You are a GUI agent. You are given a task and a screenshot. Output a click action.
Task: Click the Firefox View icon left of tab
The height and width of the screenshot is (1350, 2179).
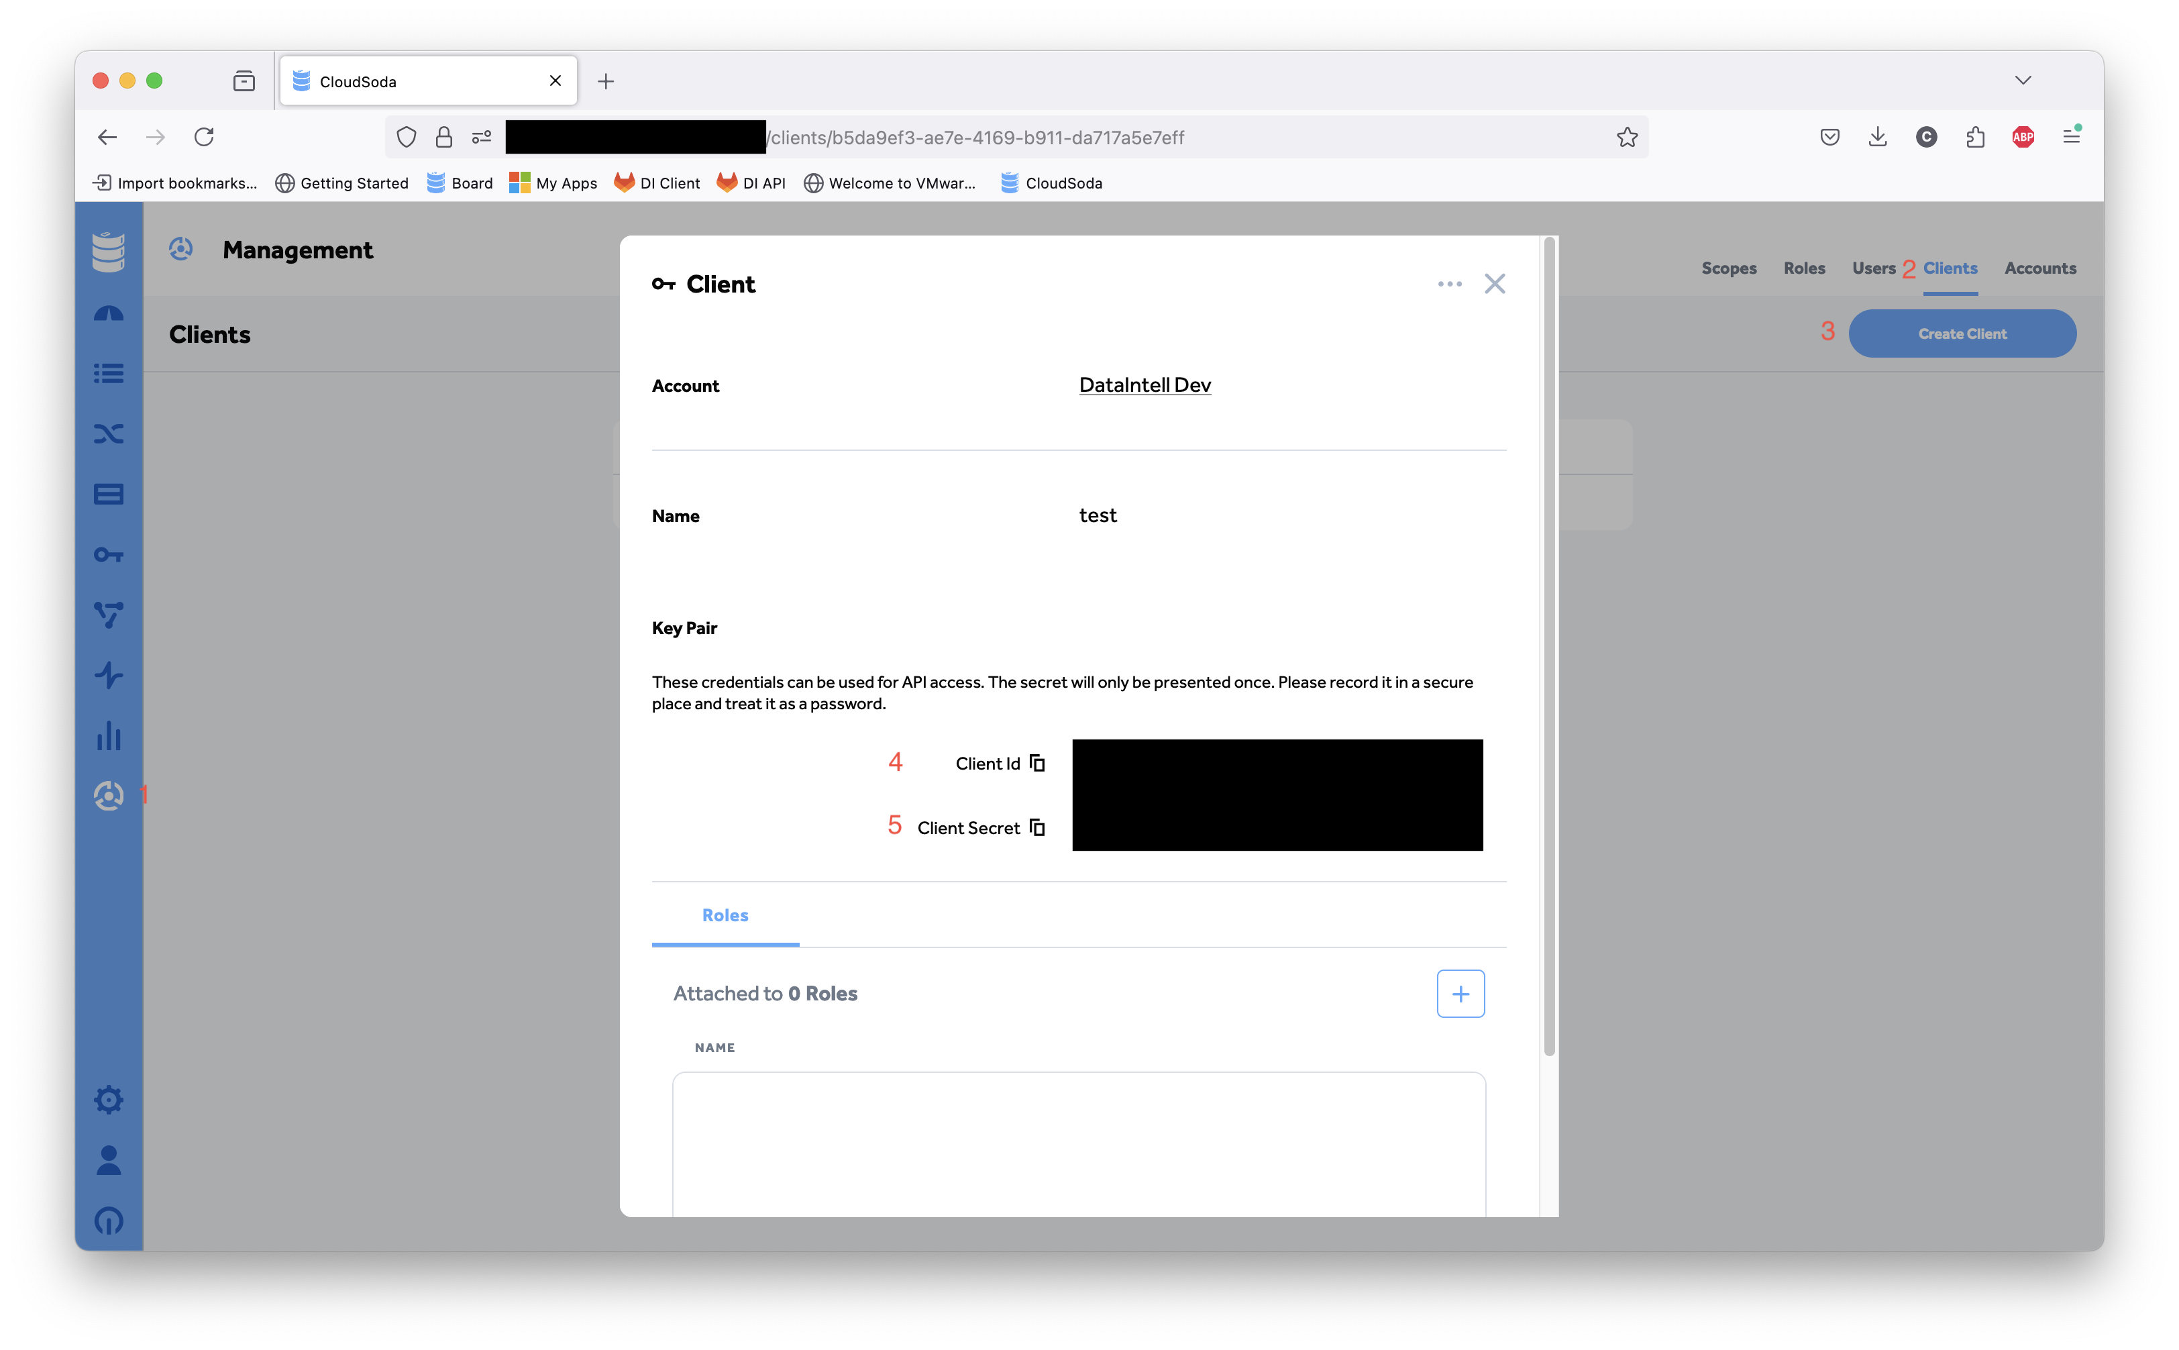pyautogui.click(x=244, y=81)
